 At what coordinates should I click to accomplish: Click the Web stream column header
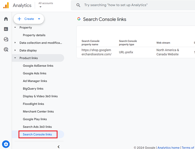(x=163, y=43)
